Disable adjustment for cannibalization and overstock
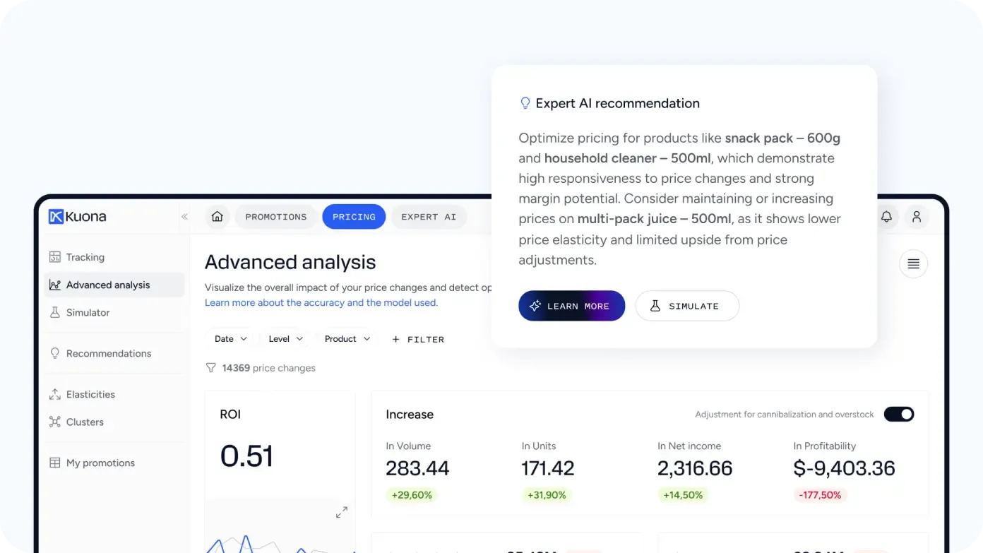The image size is (983, 553). coord(898,414)
